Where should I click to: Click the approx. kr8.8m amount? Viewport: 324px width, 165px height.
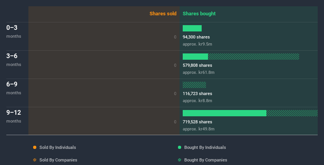(197, 101)
